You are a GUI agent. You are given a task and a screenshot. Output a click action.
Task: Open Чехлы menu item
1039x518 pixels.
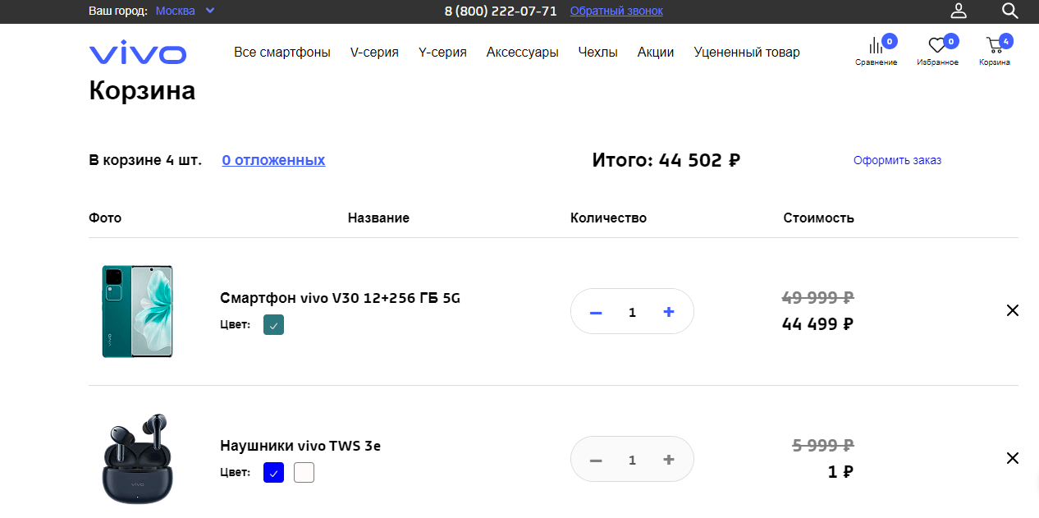pyautogui.click(x=597, y=53)
